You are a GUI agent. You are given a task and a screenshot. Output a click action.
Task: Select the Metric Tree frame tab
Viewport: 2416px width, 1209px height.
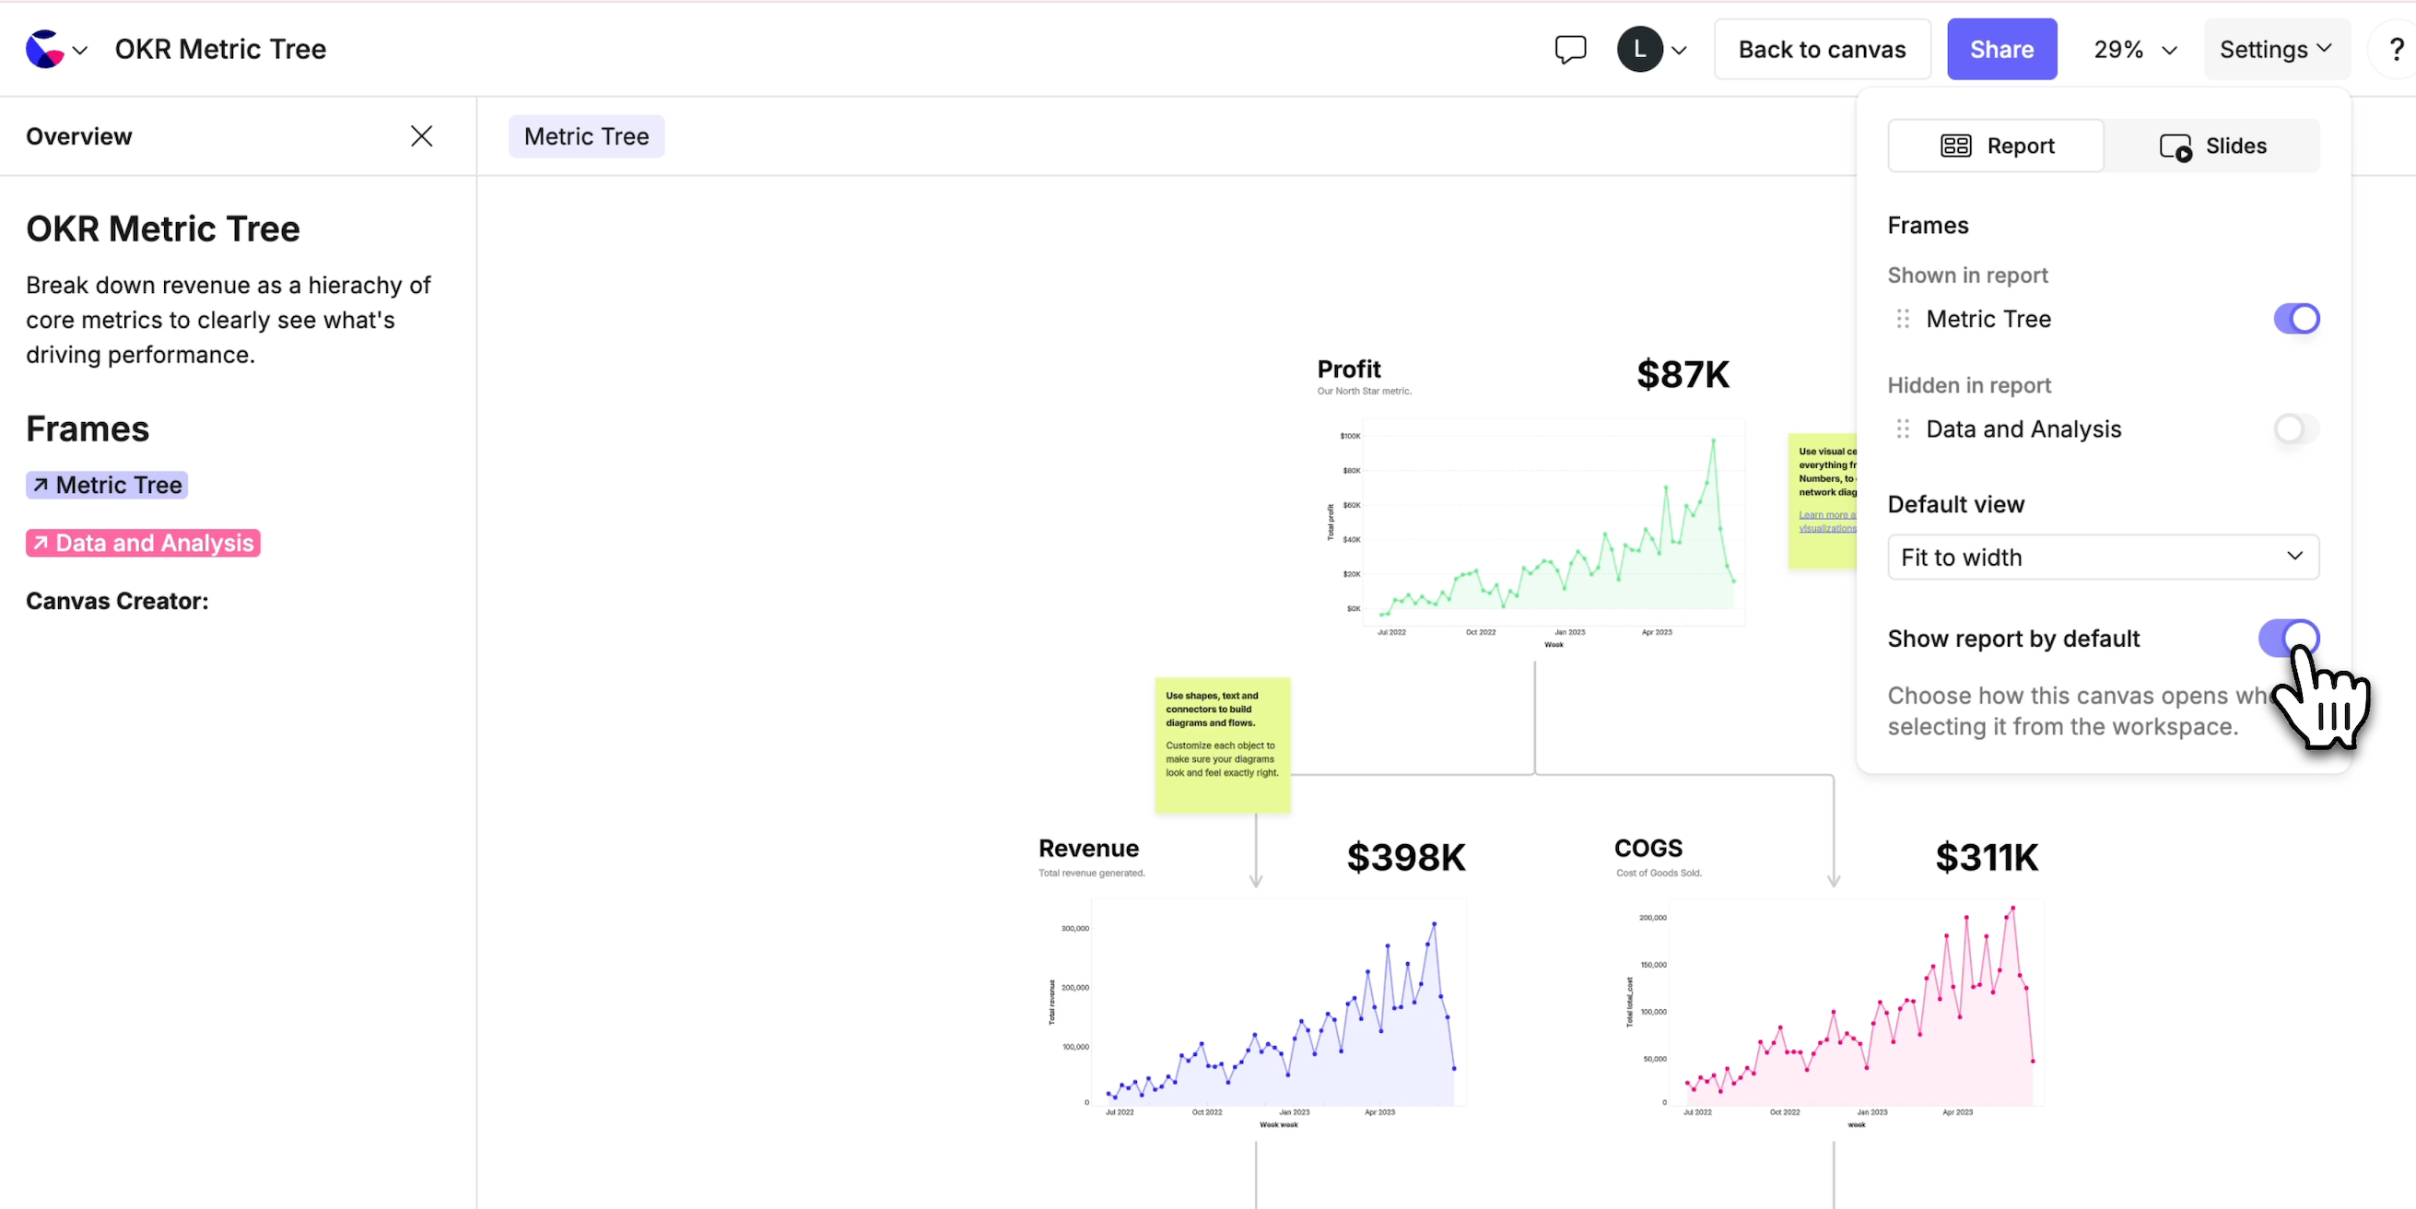tap(586, 137)
